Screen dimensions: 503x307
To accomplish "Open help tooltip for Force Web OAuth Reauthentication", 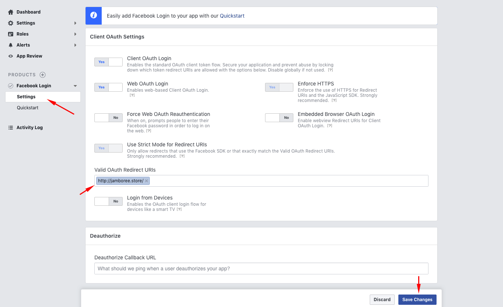I will point(149,131).
